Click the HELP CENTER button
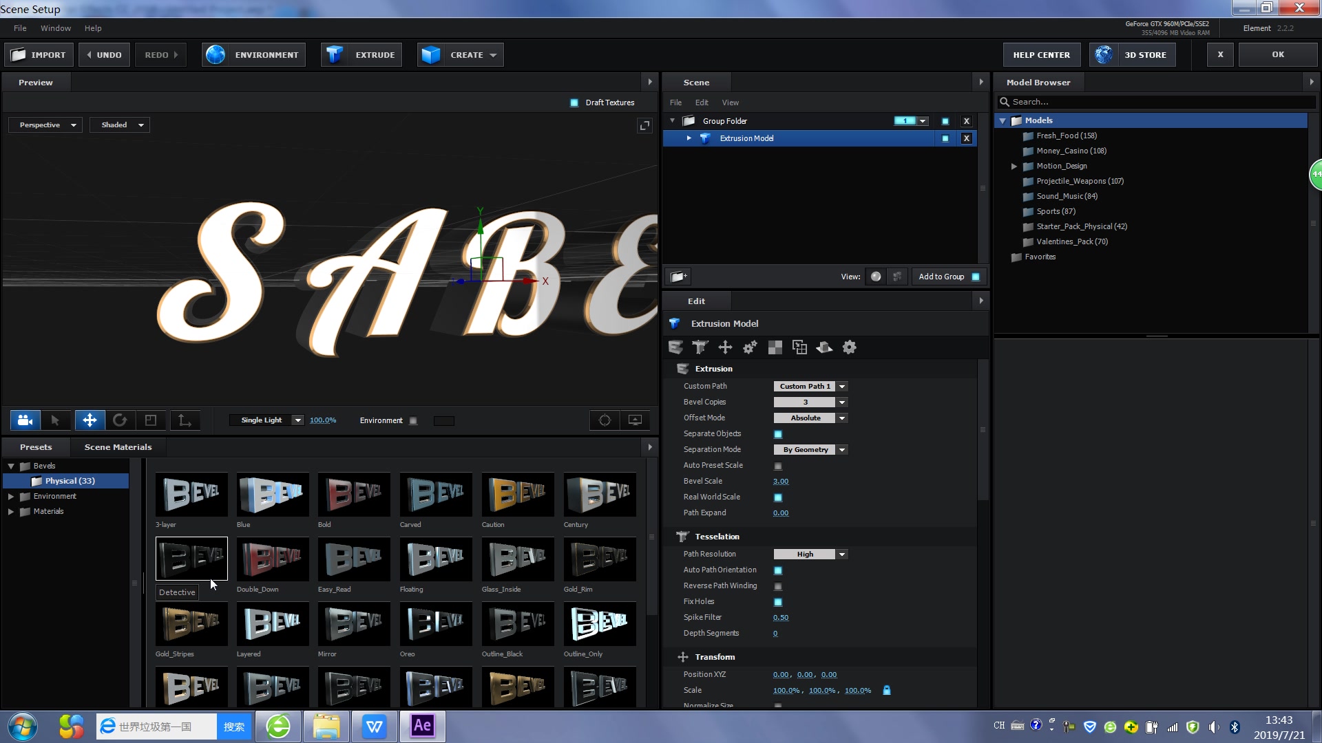 click(1041, 55)
